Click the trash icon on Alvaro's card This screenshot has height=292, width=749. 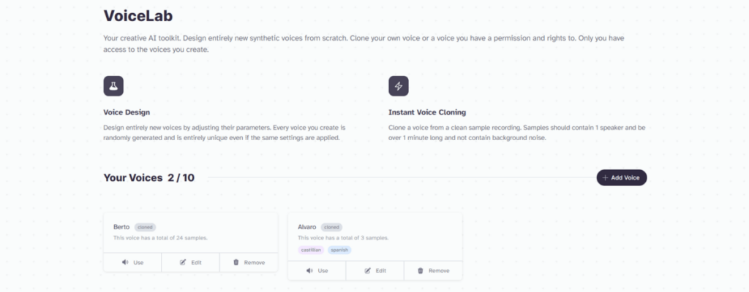[421, 271]
